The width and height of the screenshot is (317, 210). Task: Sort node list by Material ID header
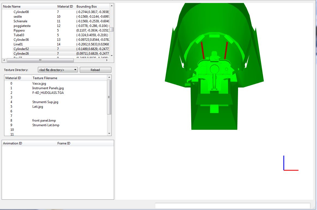tap(66, 7)
